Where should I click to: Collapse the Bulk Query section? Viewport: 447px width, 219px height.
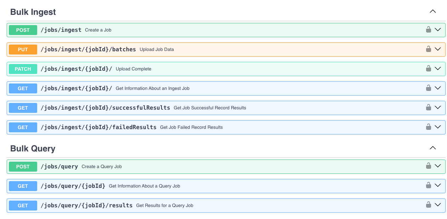click(x=432, y=148)
